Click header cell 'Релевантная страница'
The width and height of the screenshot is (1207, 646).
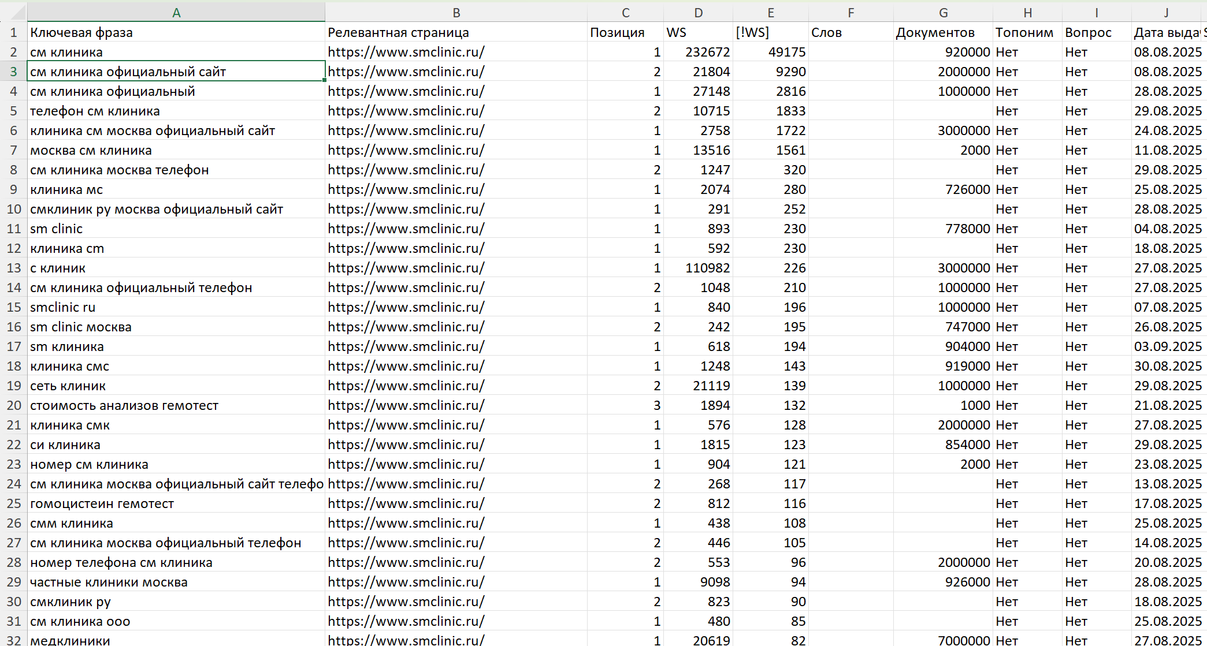(456, 32)
